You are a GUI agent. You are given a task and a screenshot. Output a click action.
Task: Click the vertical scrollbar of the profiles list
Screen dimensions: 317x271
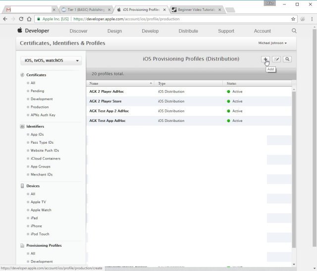coord(294,168)
